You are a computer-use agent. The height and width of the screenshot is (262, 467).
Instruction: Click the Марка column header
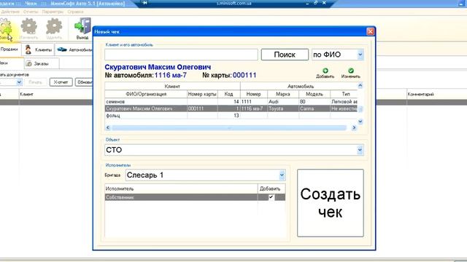tap(283, 94)
